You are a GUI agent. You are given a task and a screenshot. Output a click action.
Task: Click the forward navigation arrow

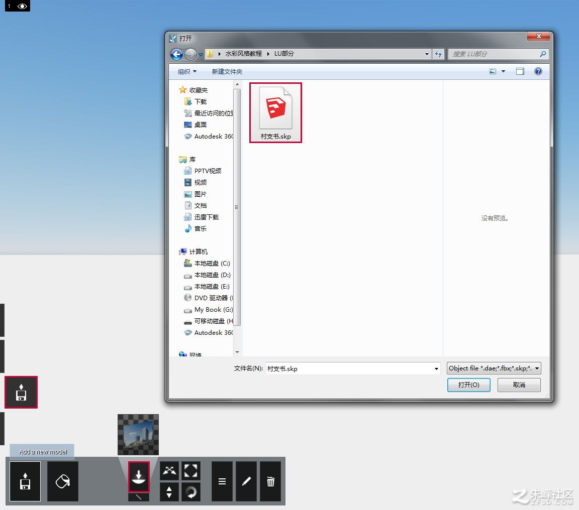(190, 54)
